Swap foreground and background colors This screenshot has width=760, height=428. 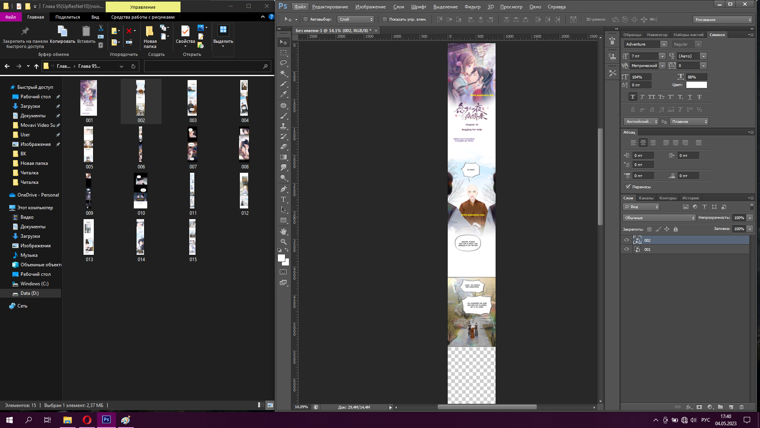tap(287, 250)
